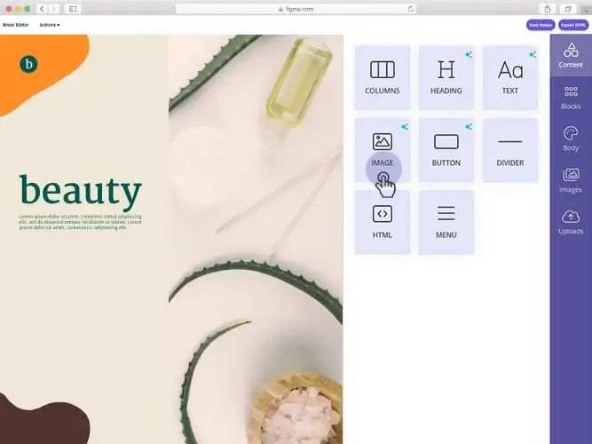Select the Divider content block
This screenshot has height=444, width=592.
[510, 150]
